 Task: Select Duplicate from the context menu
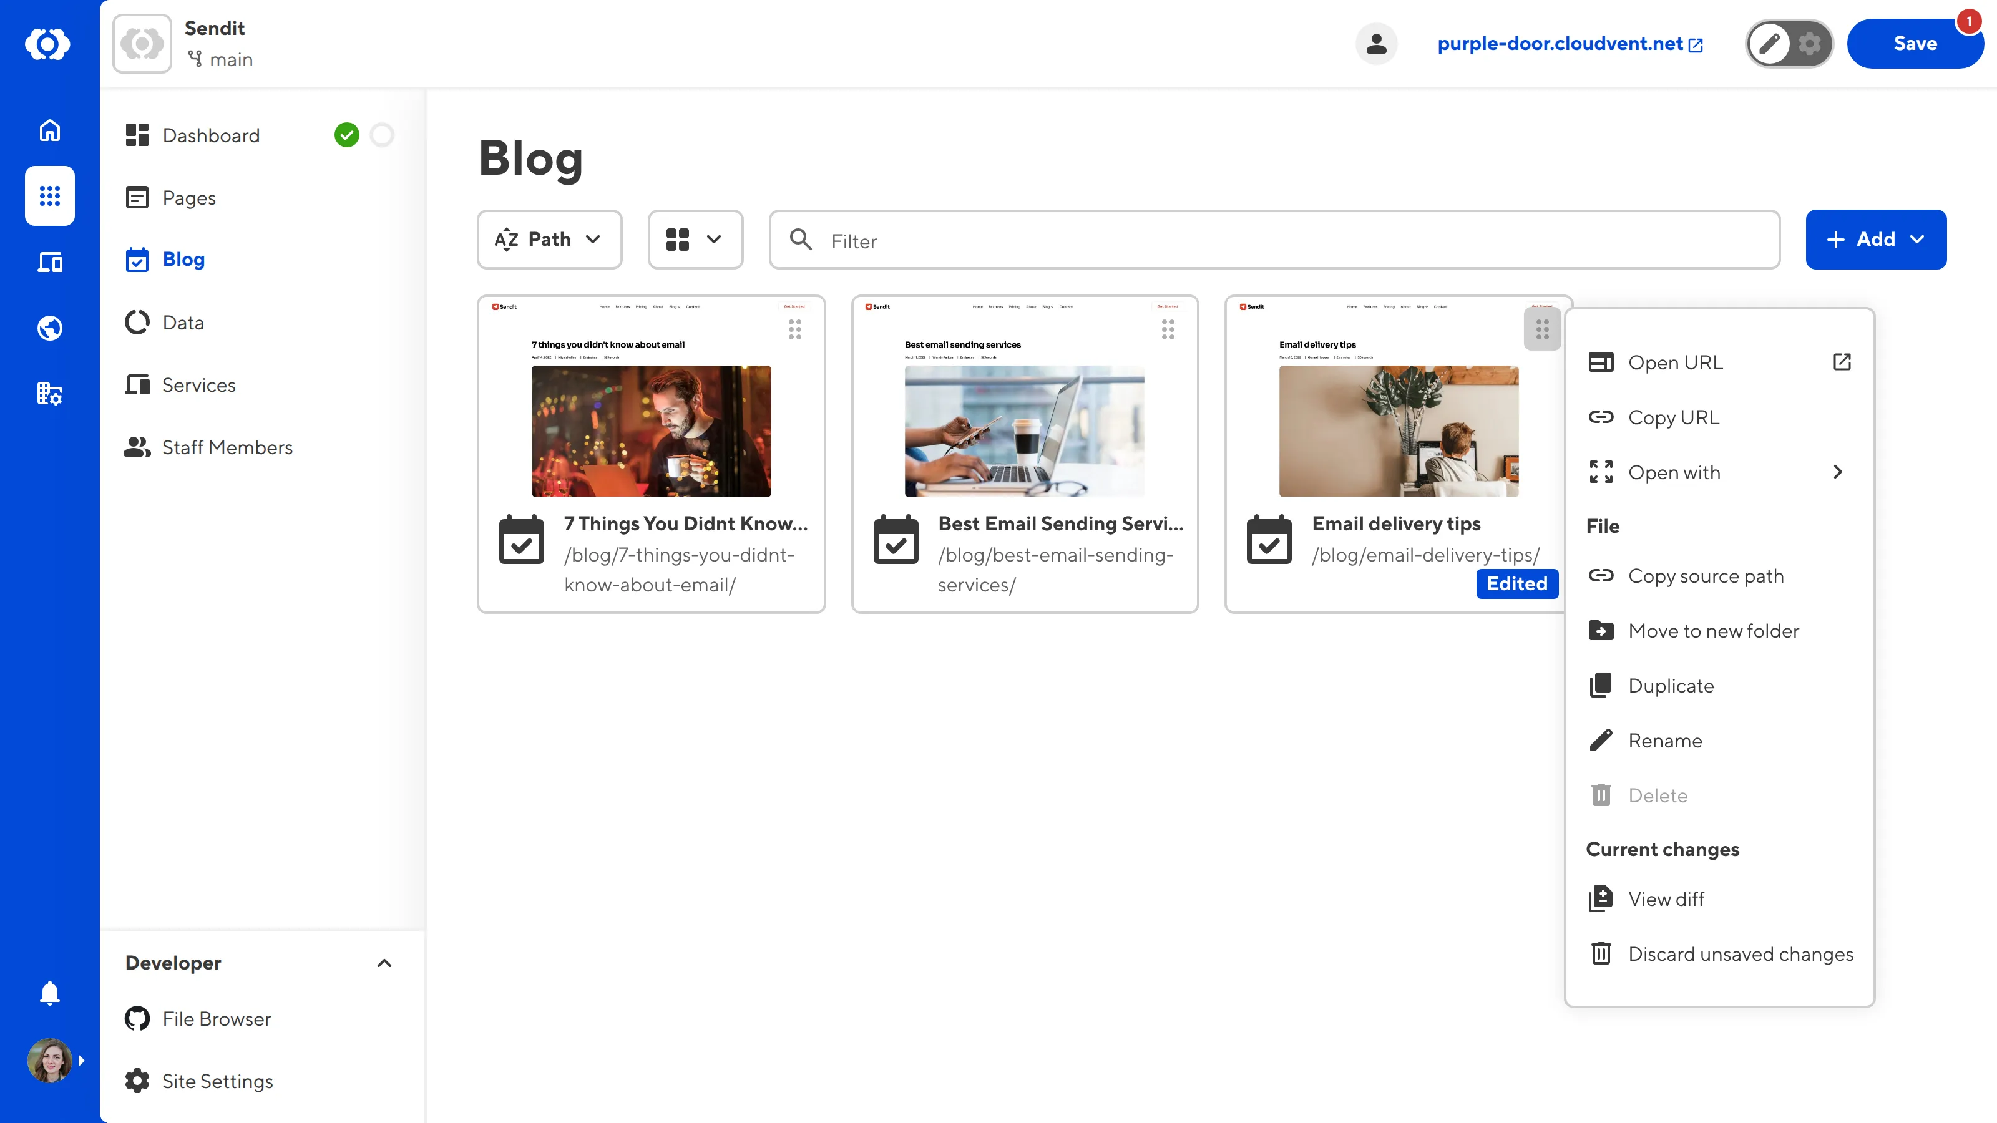click(x=1671, y=685)
